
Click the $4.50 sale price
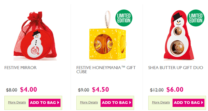tap(100, 90)
